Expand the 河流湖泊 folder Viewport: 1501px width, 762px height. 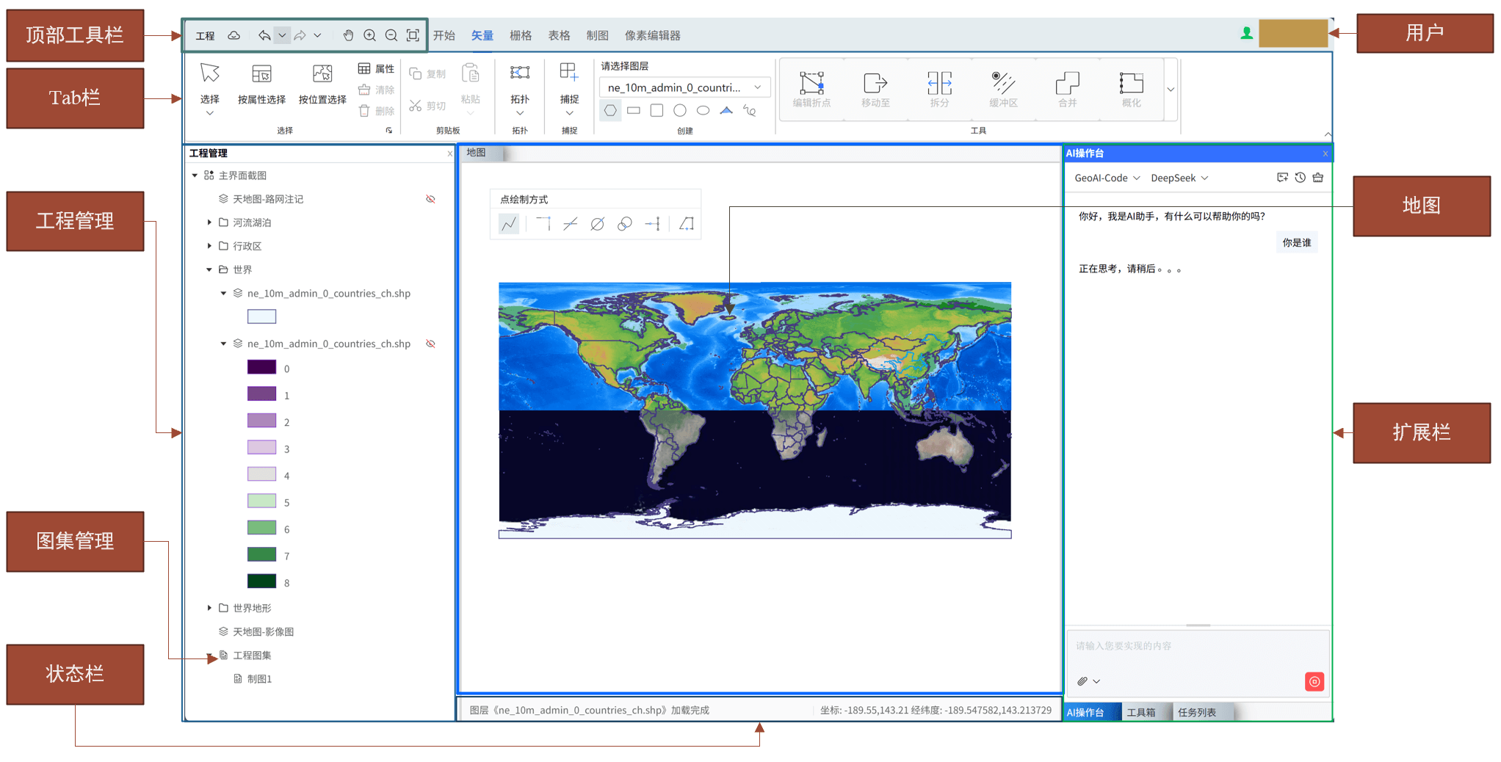pyautogui.click(x=209, y=222)
